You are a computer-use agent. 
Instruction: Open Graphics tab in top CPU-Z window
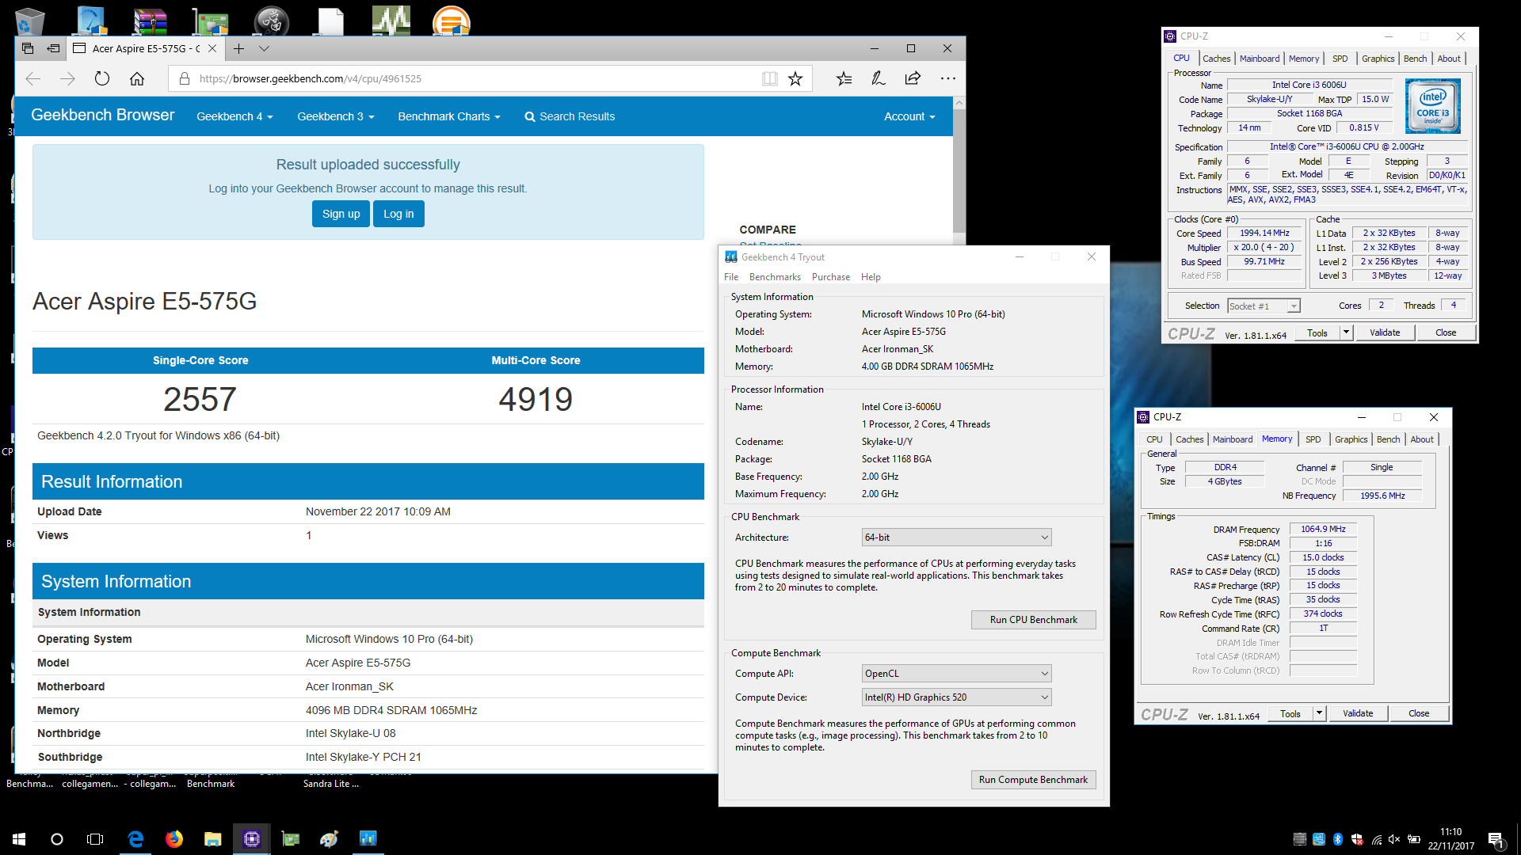coord(1378,59)
